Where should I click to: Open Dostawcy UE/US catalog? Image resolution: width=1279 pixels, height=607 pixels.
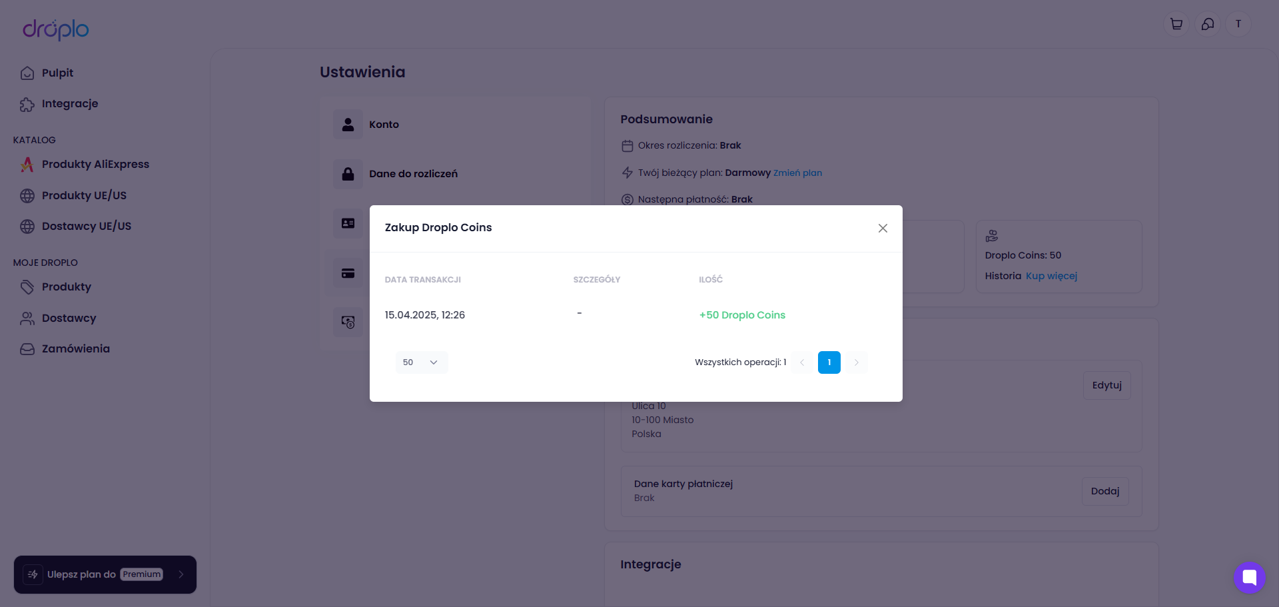[x=87, y=227]
